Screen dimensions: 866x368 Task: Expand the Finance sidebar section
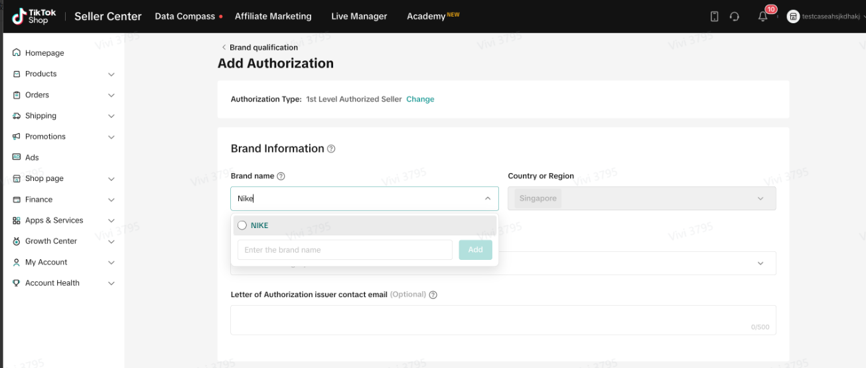(111, 200)
